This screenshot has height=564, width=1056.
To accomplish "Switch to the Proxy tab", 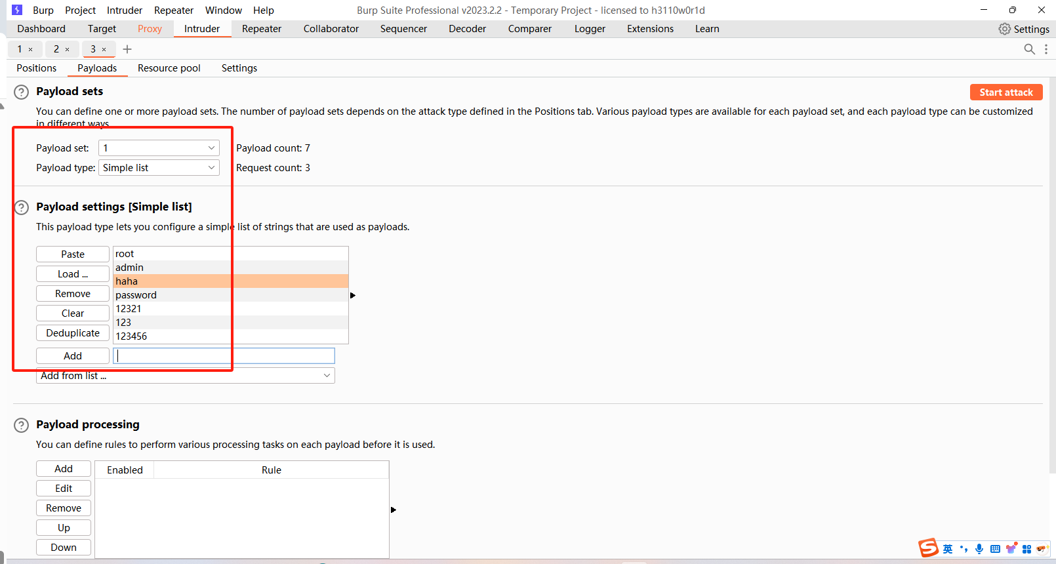I will pos(150,29).
